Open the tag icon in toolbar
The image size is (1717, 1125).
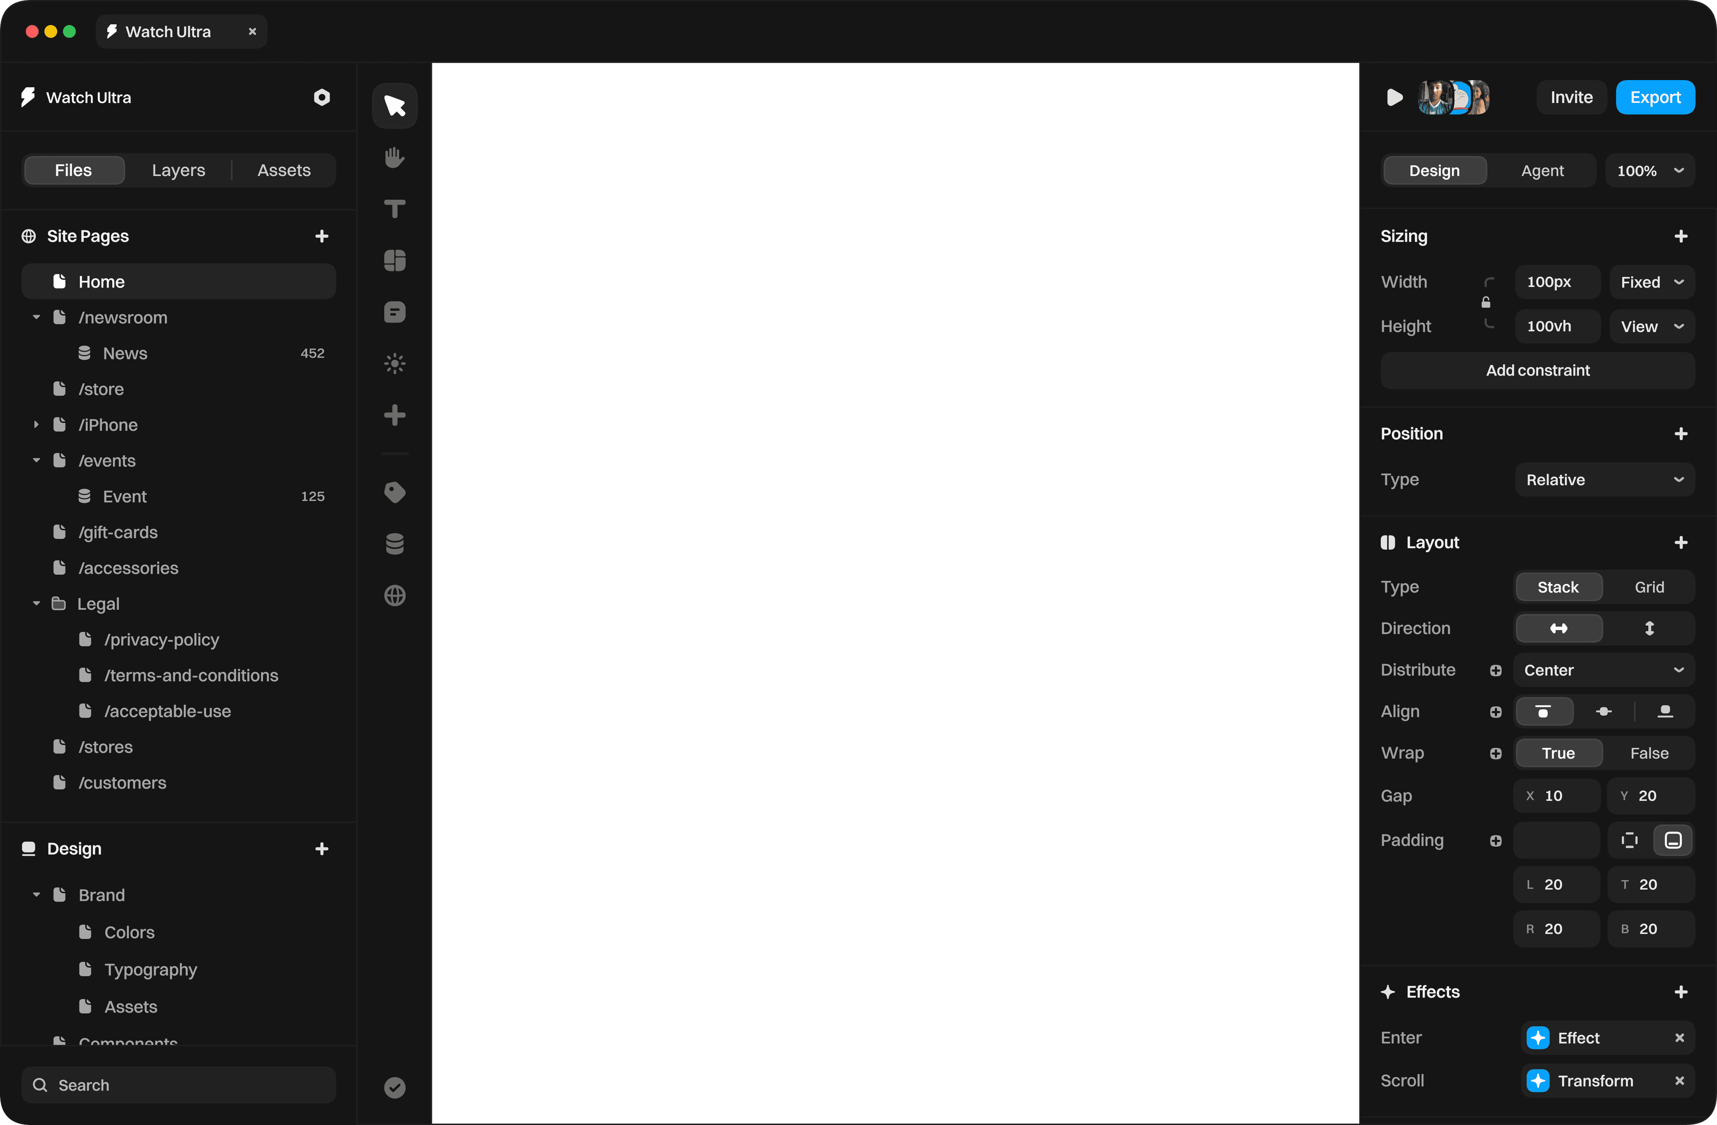tap(395, 493)
